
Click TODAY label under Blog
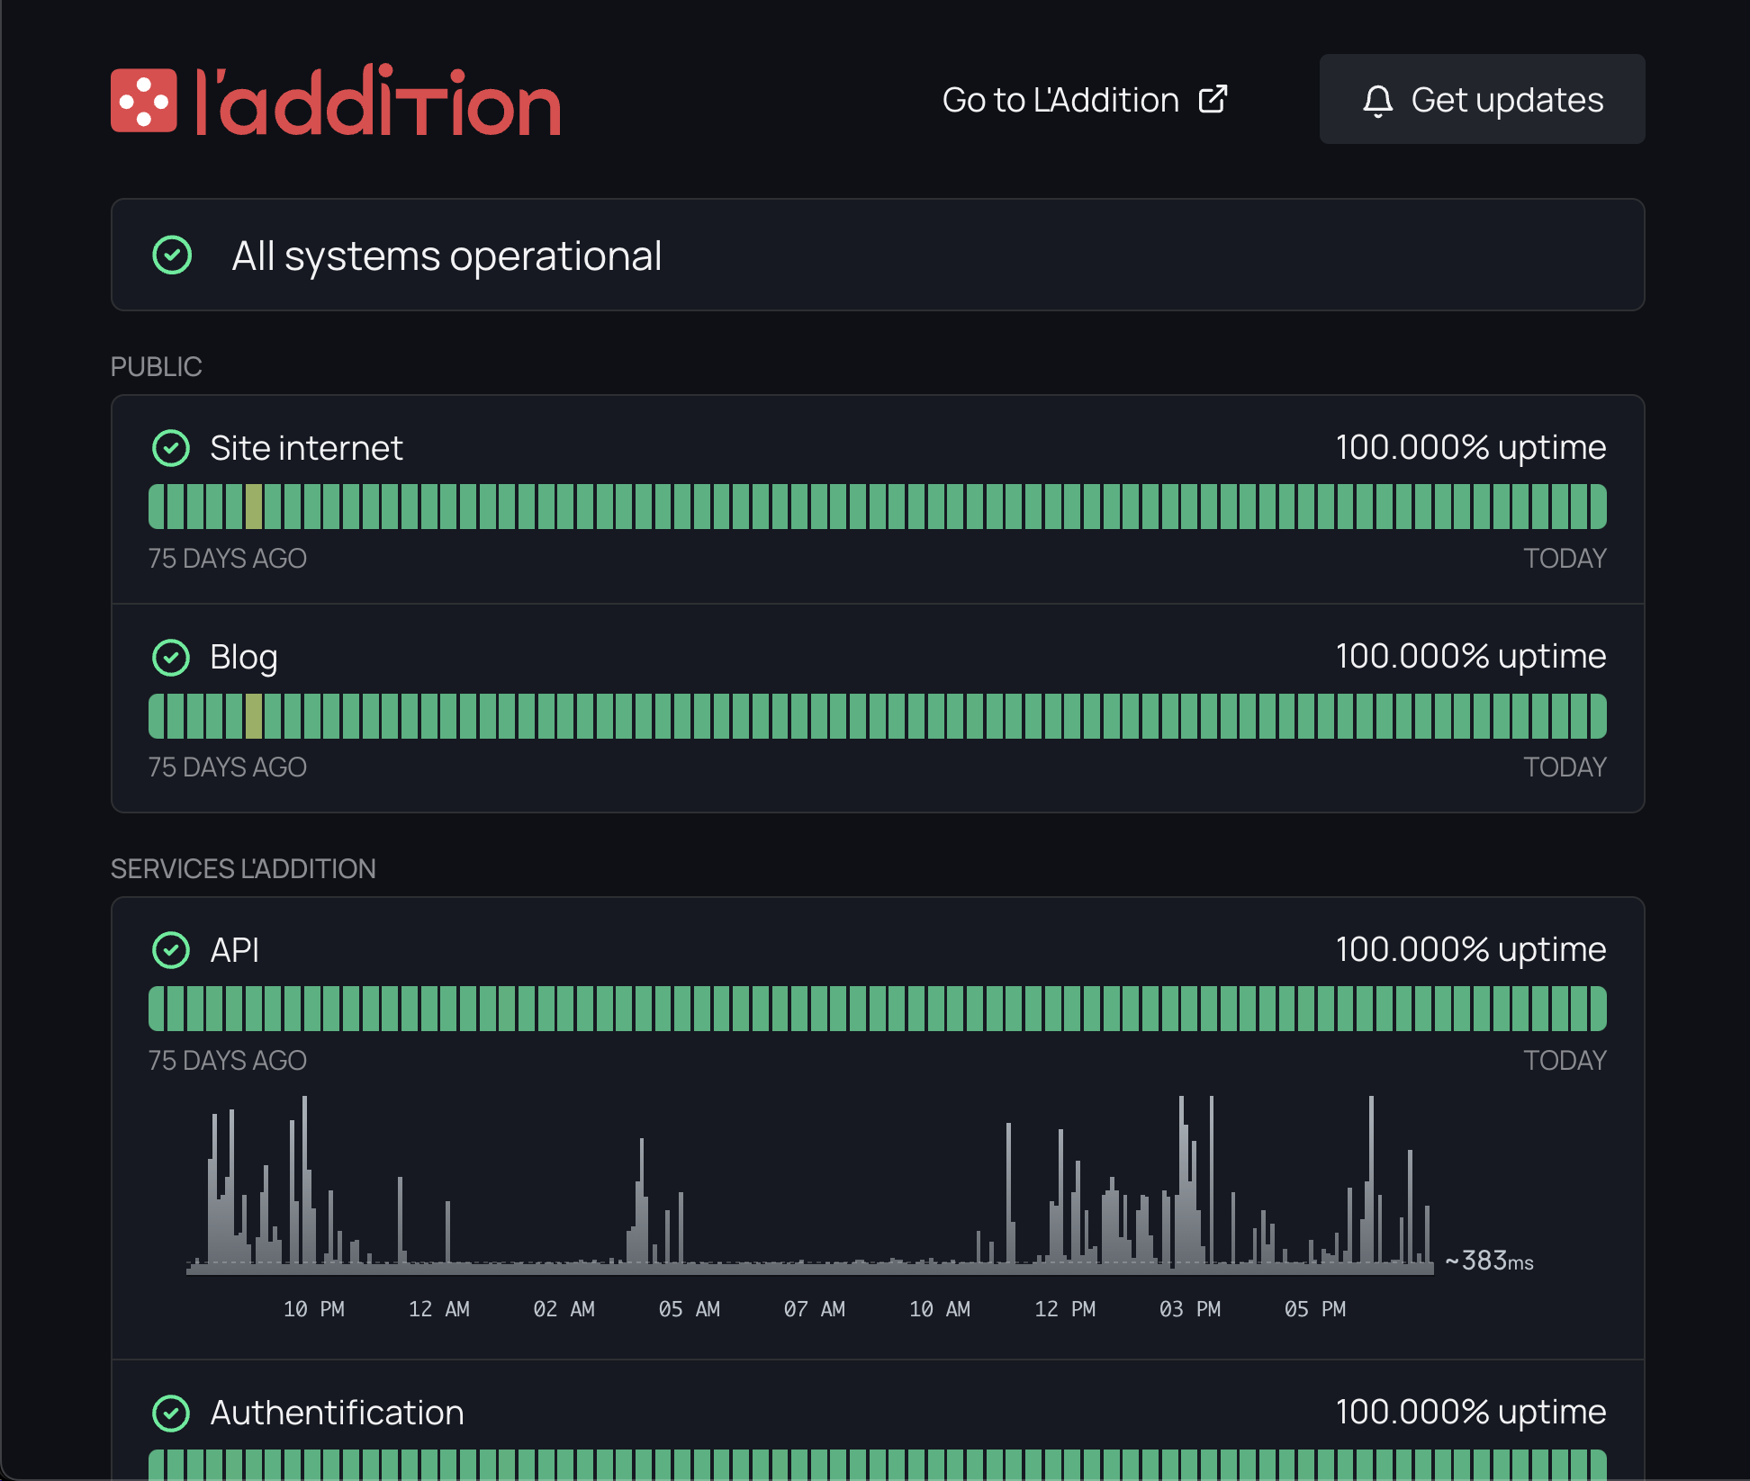[x=1565, y=767]
